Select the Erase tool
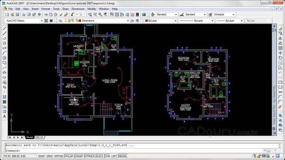 pyautogui.click(x=281, y=28)
